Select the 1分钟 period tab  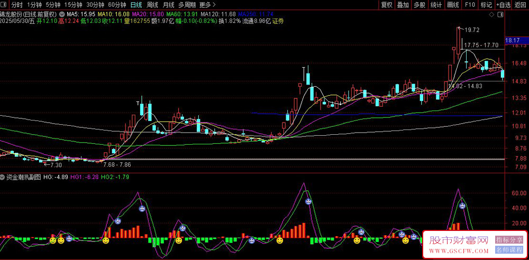[34, 5]
